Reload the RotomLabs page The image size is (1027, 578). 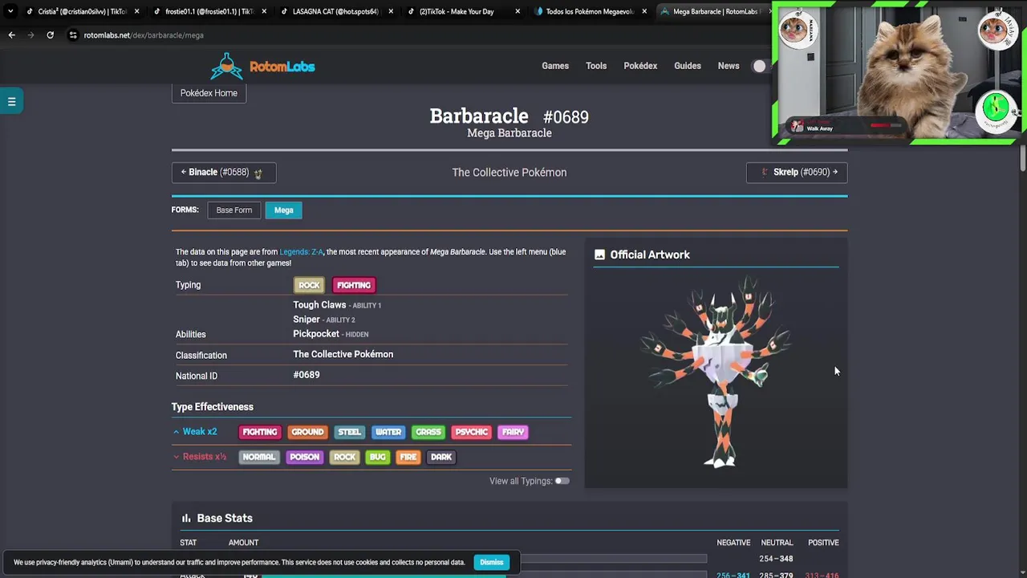pos(50,35)
